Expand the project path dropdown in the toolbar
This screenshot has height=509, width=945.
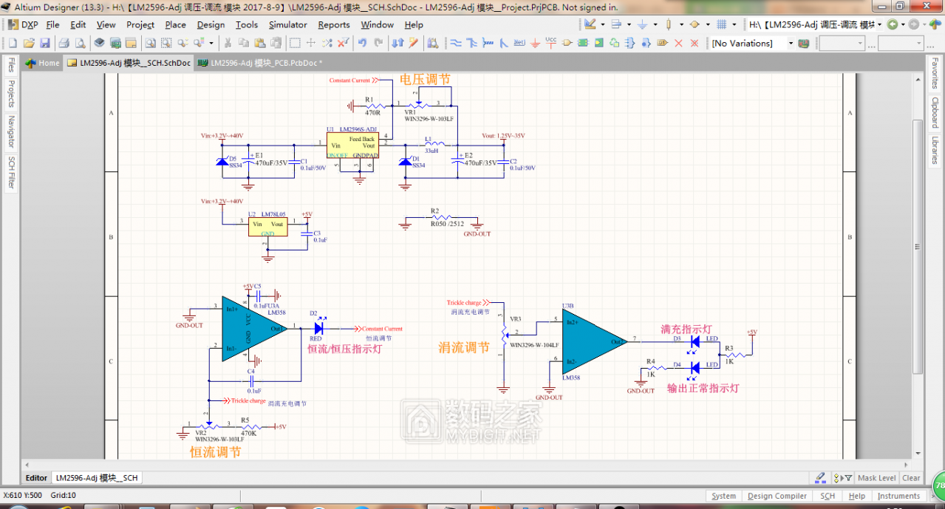[880, 24]
